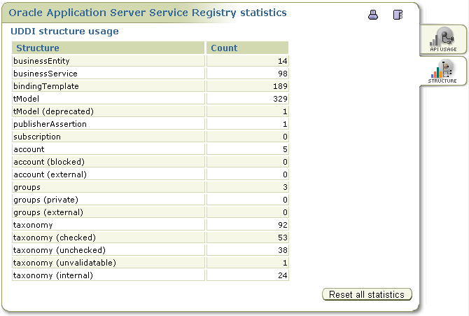Click the count value 38
The width and height of the screenshot is (469, 316).
click(282, 250)
